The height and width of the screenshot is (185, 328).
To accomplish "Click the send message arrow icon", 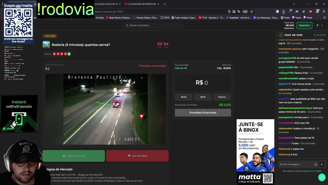I will tap(322, 164).
